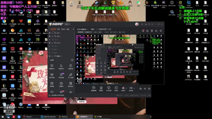
Task: Open the speaker dropdown arrow
Action: coord(134,88)
